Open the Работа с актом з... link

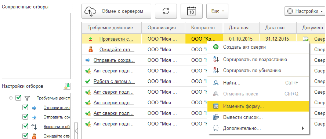pos(114,82)
